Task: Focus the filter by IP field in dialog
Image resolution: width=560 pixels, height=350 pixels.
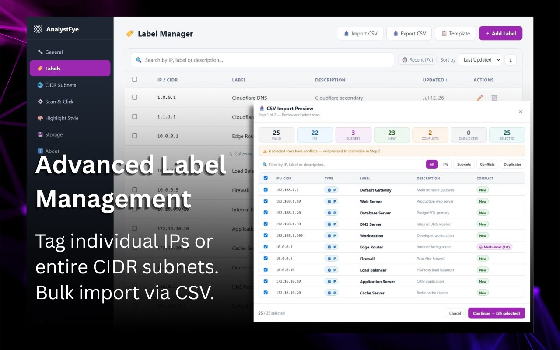Action: (x=341, y=164)
